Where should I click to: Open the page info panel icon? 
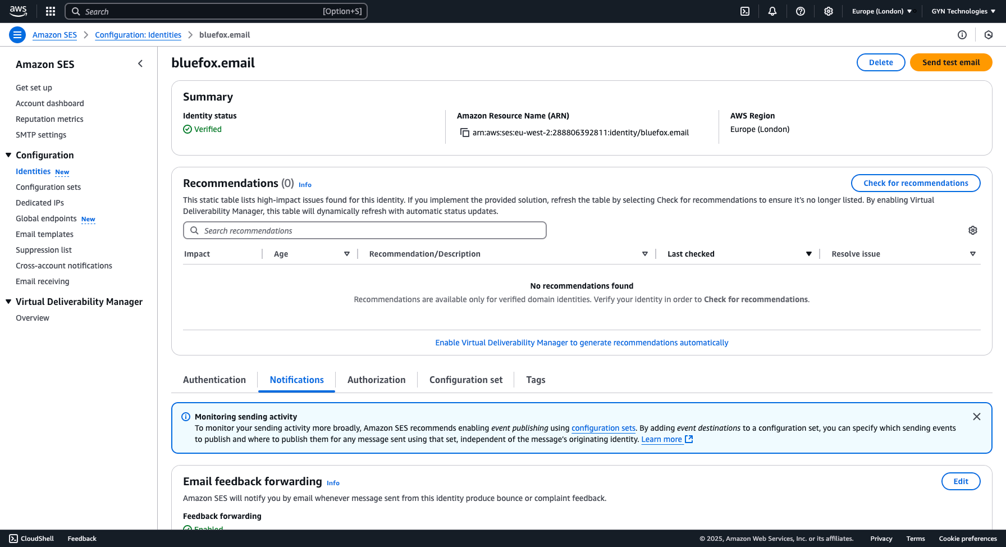pyautogui.click(x=962, y=35)
